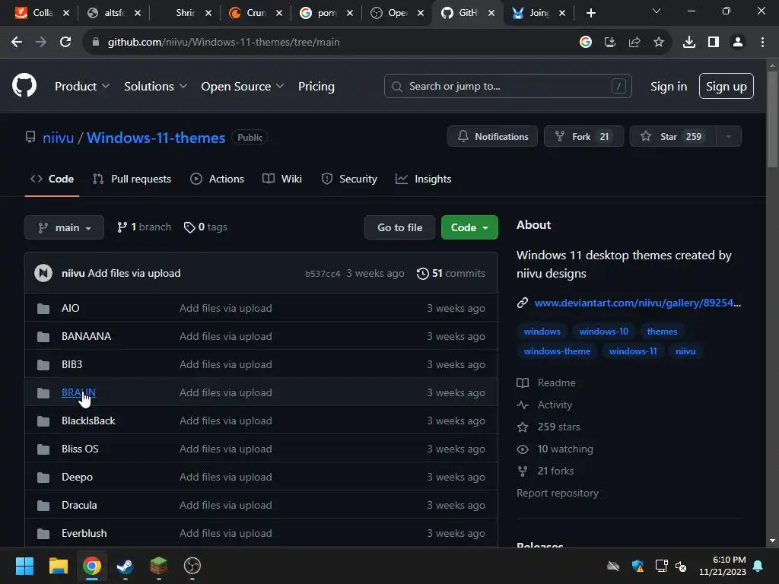
Task: Click the GitHub Octocat logo
Action: (24, 85)
